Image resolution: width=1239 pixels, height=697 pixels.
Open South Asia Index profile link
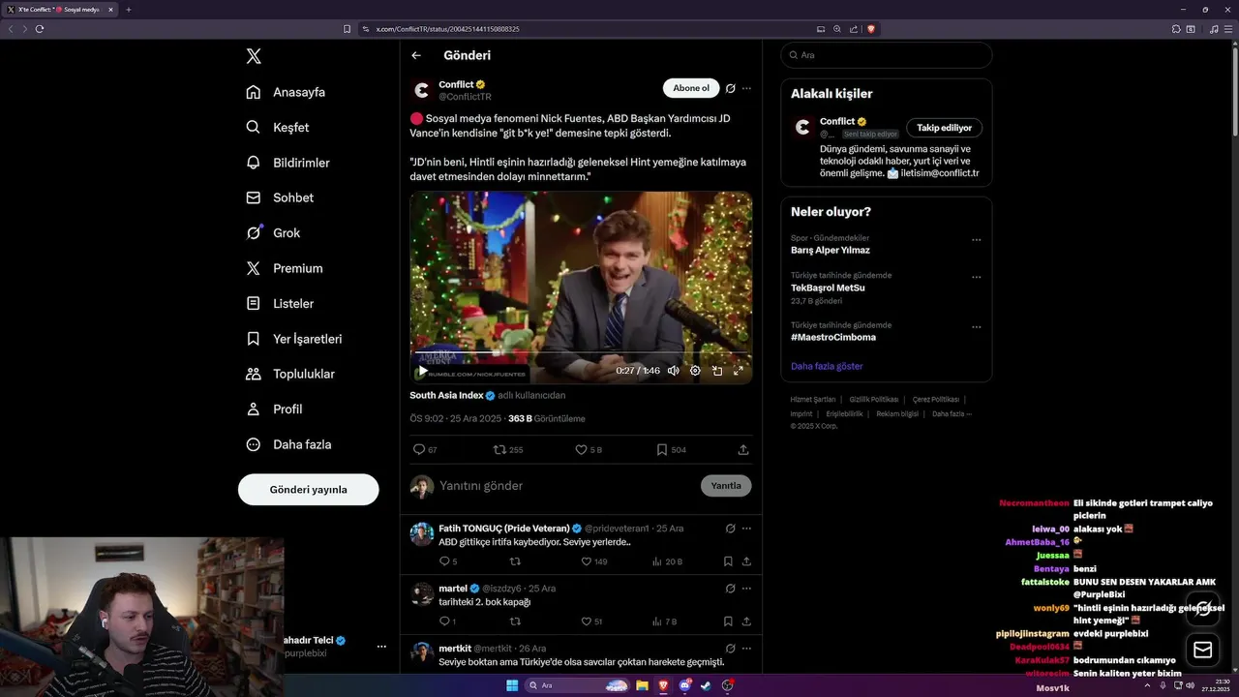pyautogui.click(x=446, y=395)
